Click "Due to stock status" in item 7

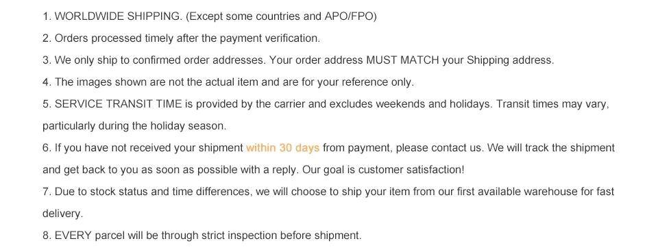pos(101,192)
